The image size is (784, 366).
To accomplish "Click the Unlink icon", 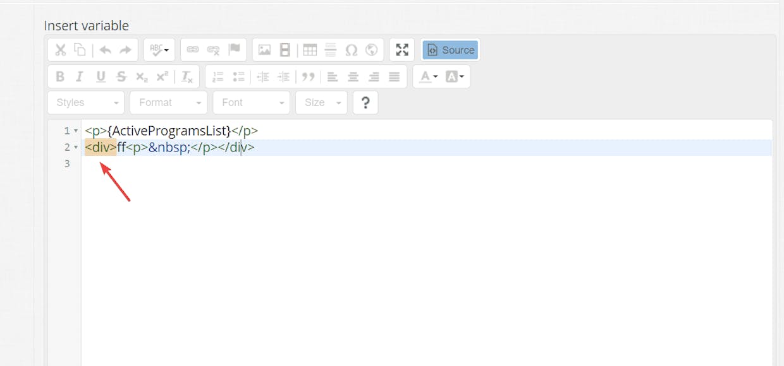I will tap(214, 50).
